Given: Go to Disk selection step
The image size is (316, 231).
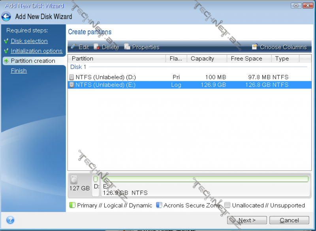Looking at the screenshot, I should [x=29, y=41].
